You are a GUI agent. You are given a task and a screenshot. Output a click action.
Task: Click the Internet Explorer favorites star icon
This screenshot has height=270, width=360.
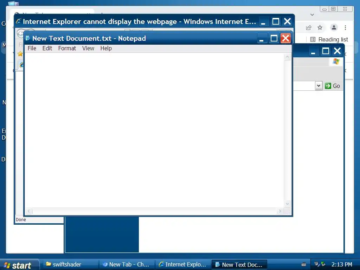[x=20, y=54]
